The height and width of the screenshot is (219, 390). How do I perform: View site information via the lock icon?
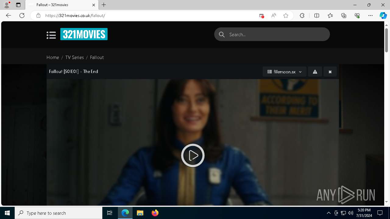pyautogui.click(x=38, y=16)
